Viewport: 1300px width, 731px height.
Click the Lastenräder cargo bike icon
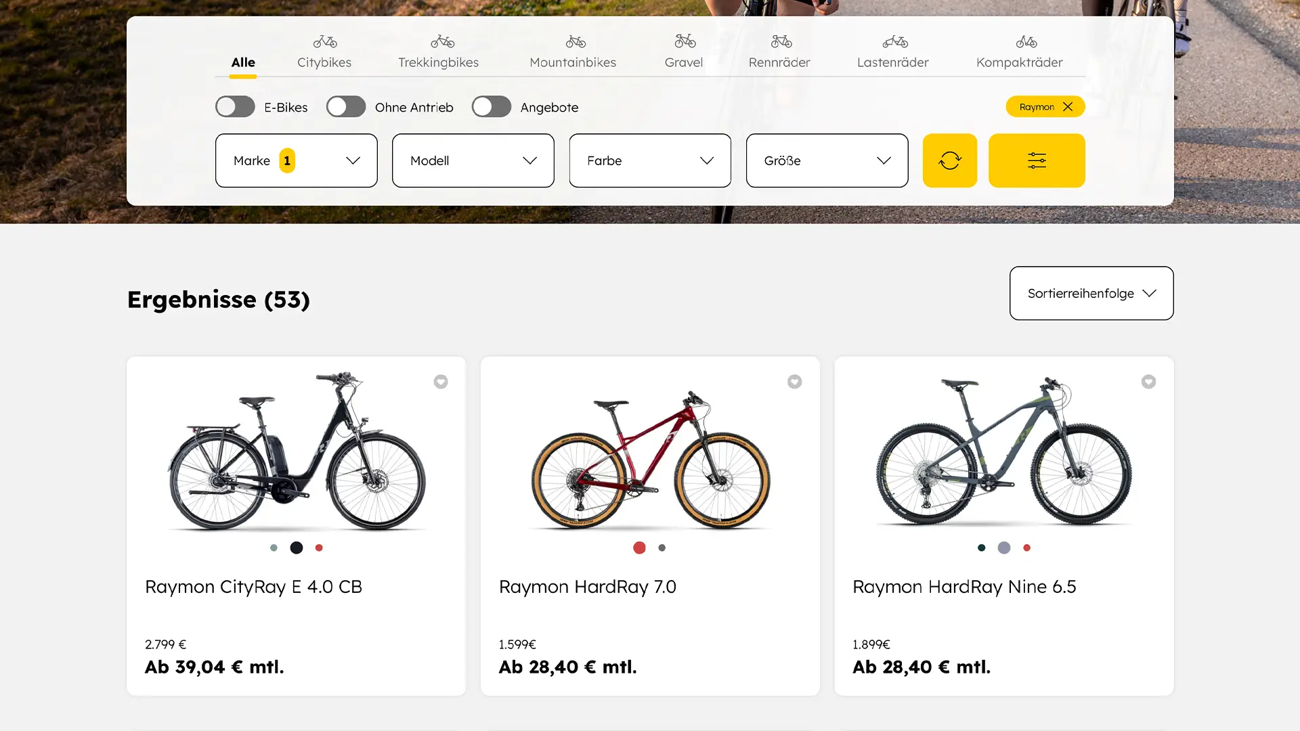pyautogui.click(x=895, y=42)
